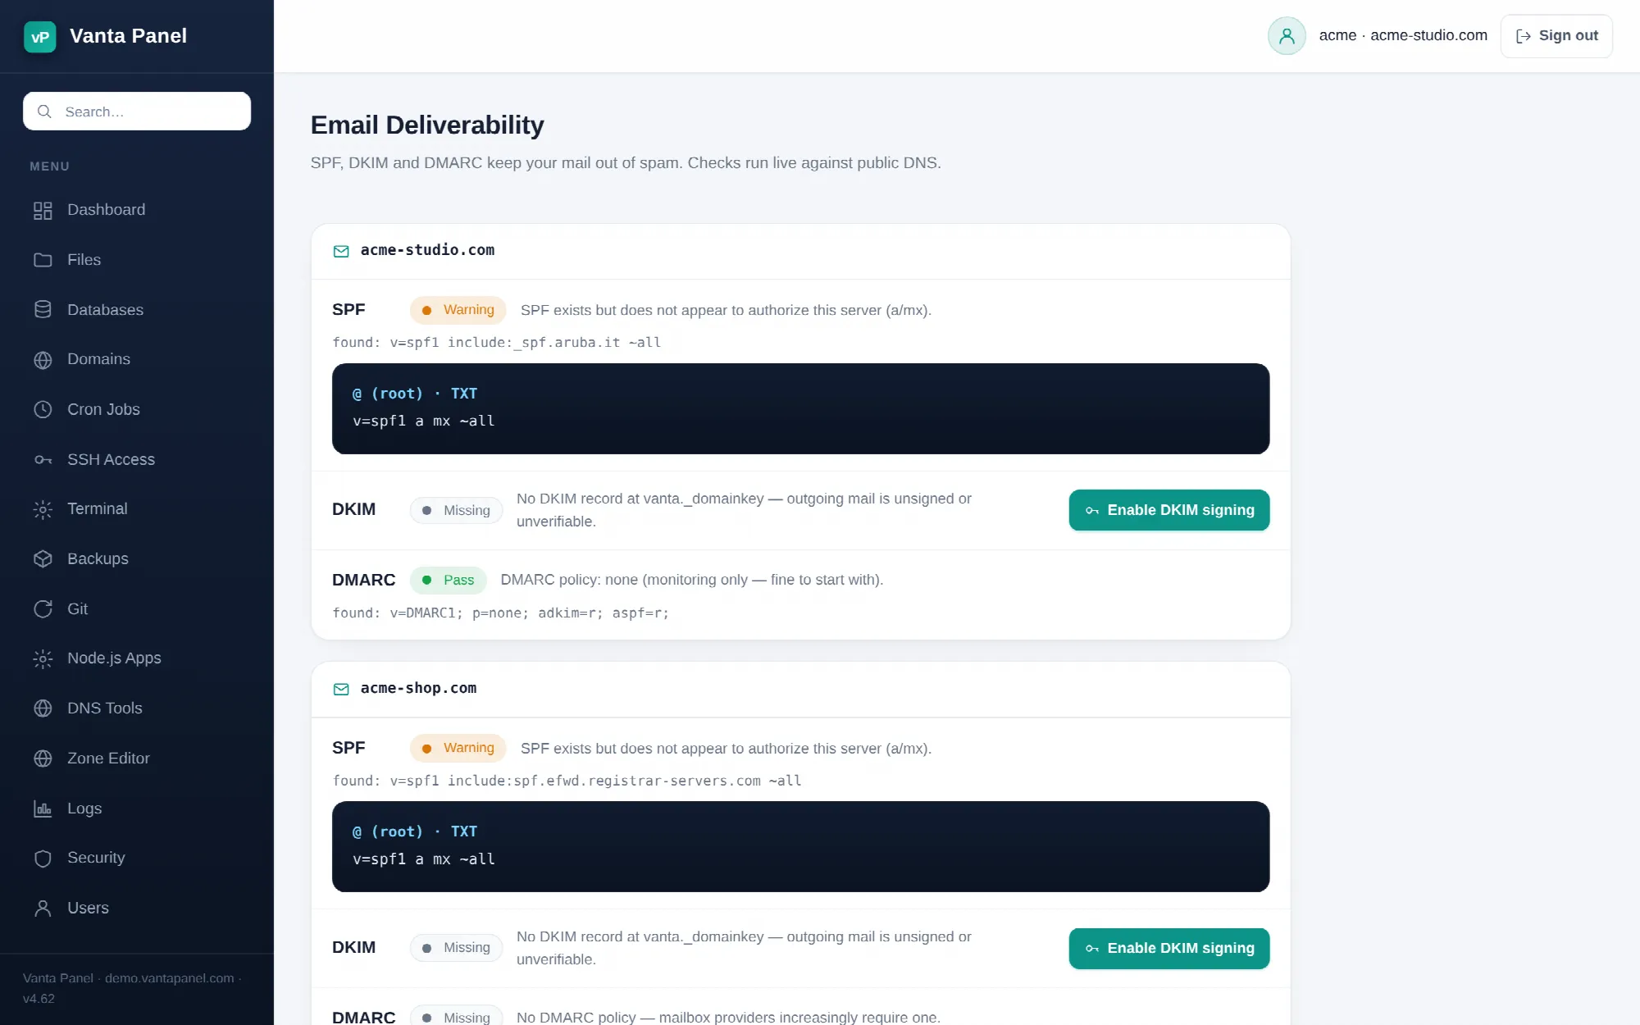Click the Domains globe icon
The height and width of the screenshot is (1025, 1640).
43,360
